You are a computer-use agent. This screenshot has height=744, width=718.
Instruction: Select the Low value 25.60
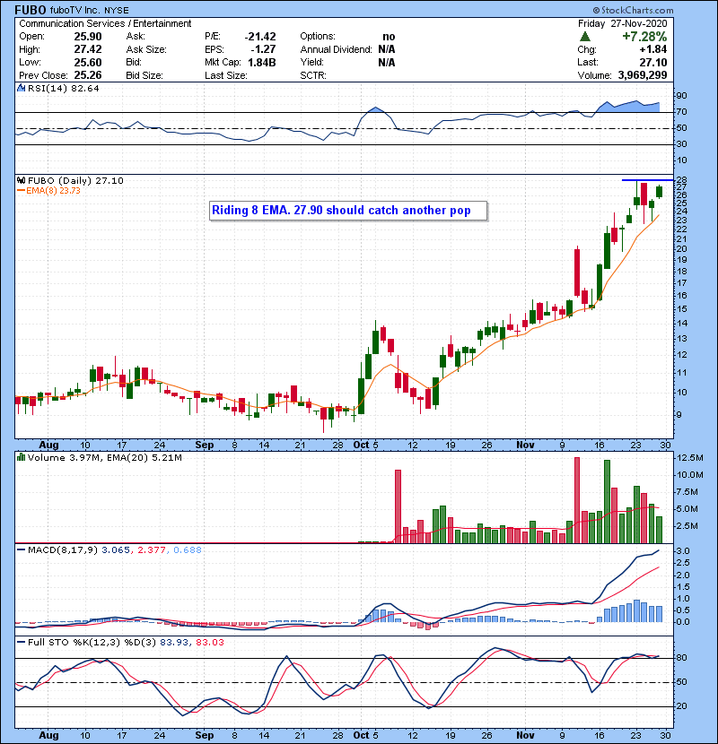coord(88,62)
